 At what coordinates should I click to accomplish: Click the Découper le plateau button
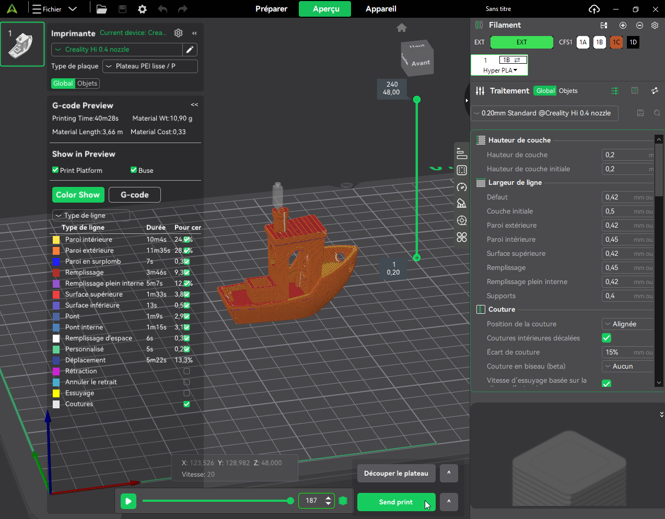(396, 474)
